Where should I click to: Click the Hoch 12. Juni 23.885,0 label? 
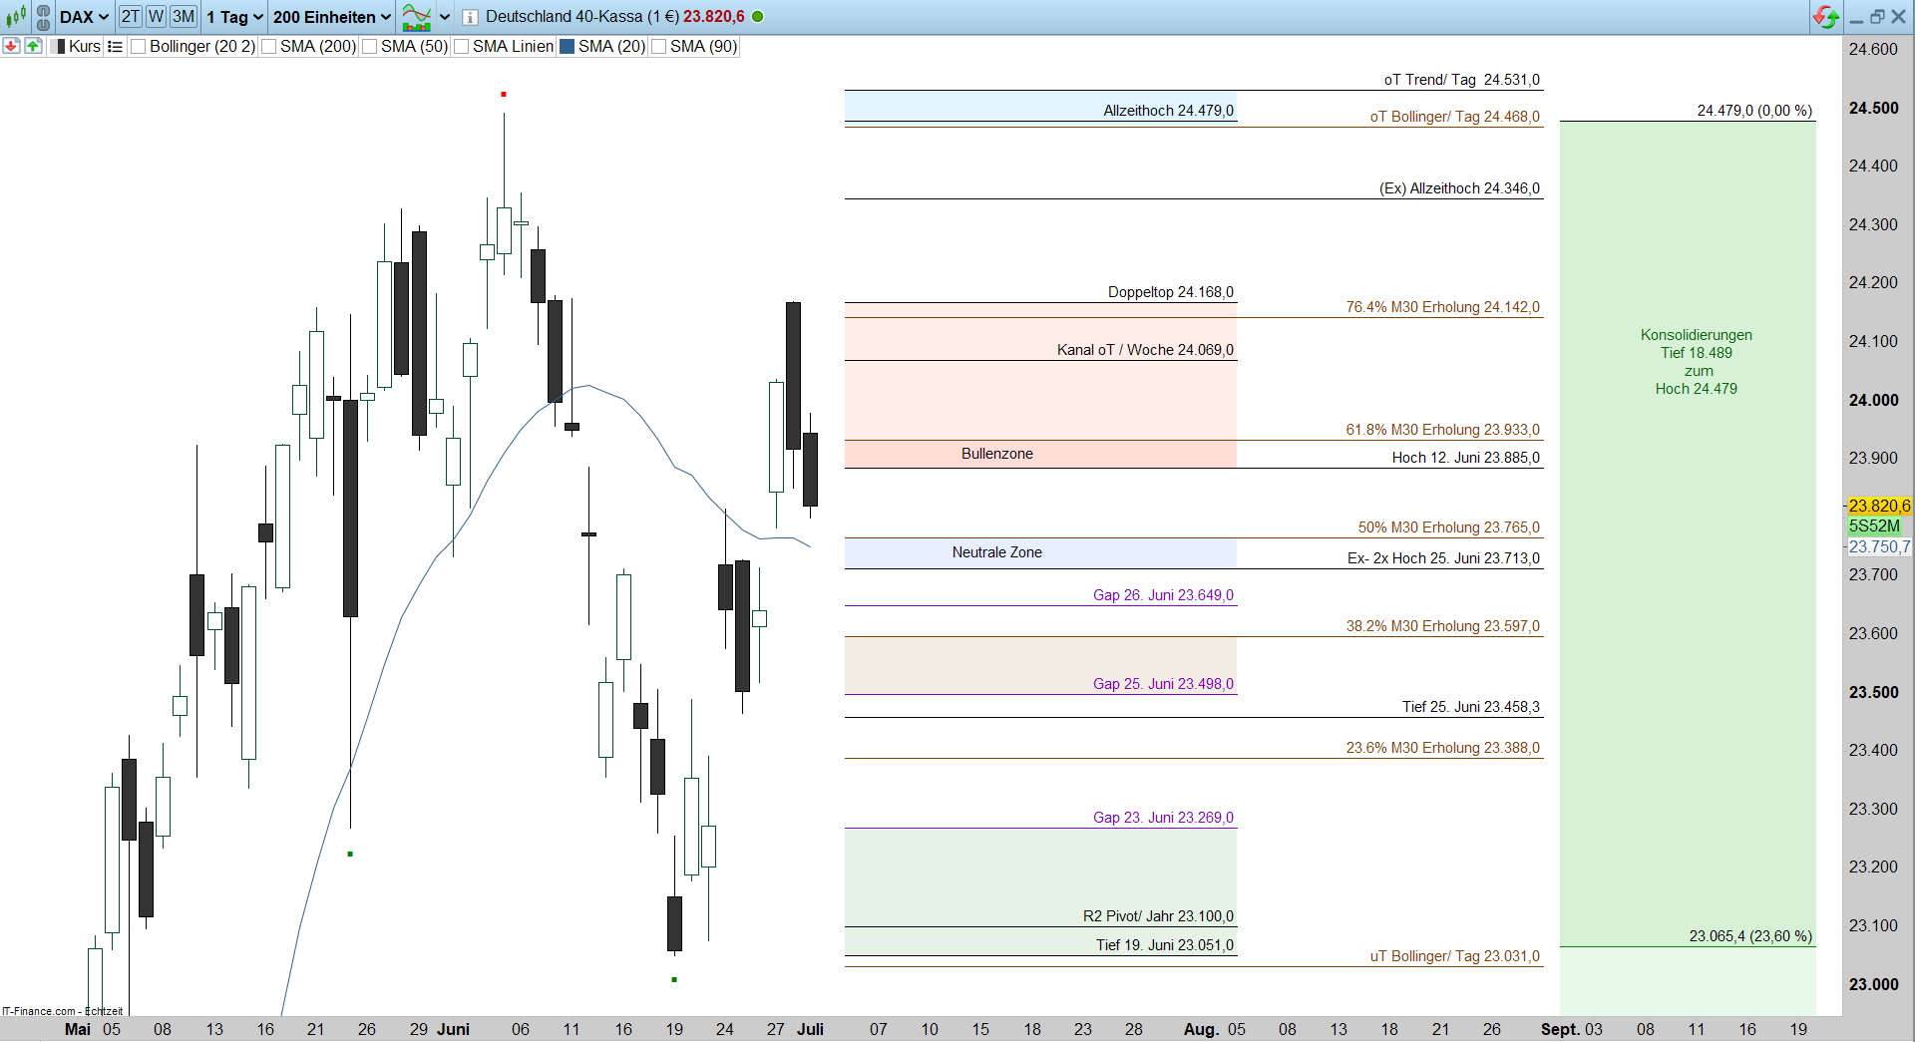[x=1465, y=458]
